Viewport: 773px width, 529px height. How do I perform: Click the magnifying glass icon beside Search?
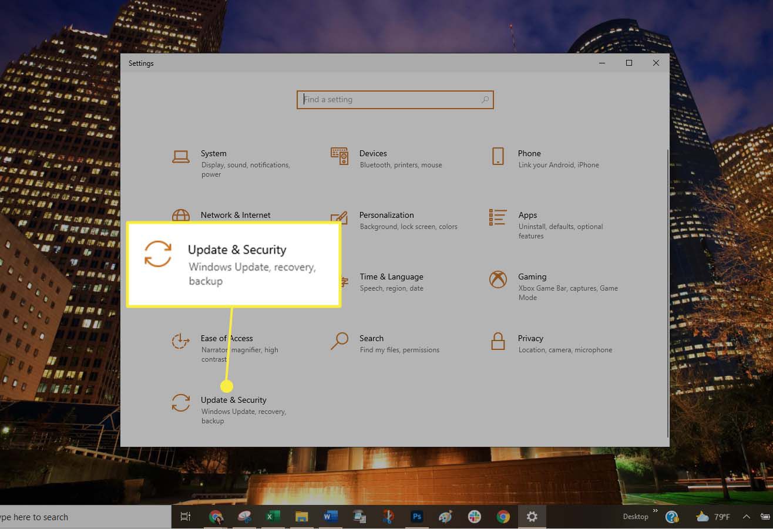point(339,341)
